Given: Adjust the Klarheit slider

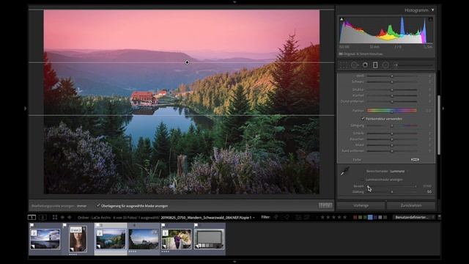Looking at the screenshot, I should point(392,96).
